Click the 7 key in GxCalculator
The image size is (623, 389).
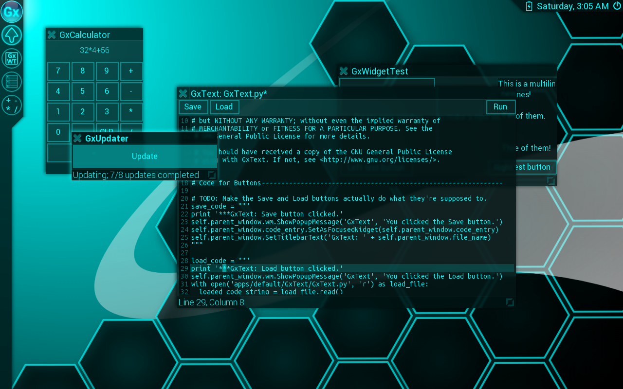(58, 71)
